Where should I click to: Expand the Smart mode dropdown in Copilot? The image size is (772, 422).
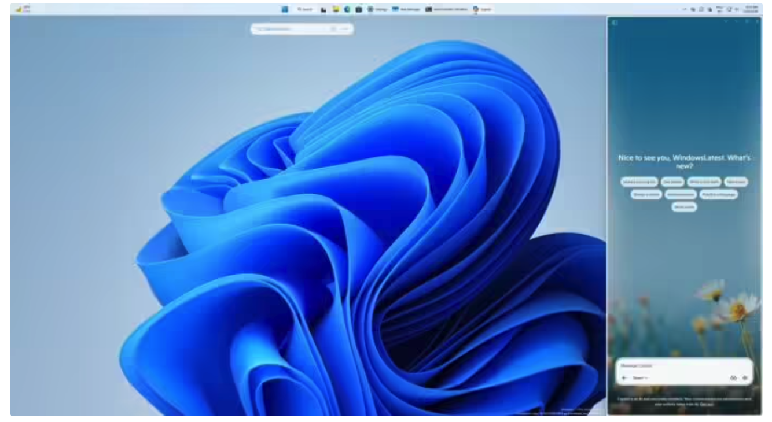click(639, 378)
